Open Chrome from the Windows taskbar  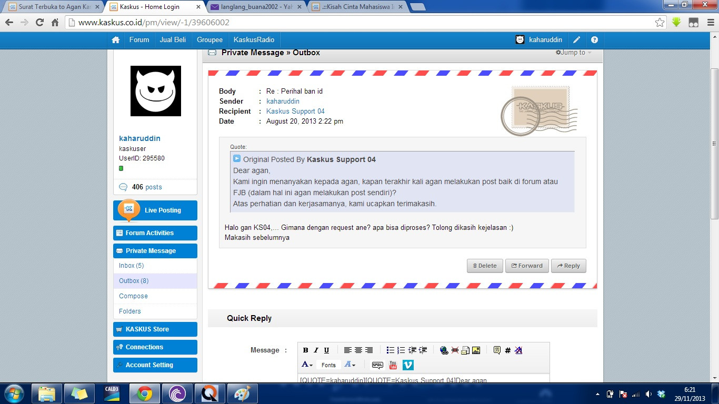[145, 393]
